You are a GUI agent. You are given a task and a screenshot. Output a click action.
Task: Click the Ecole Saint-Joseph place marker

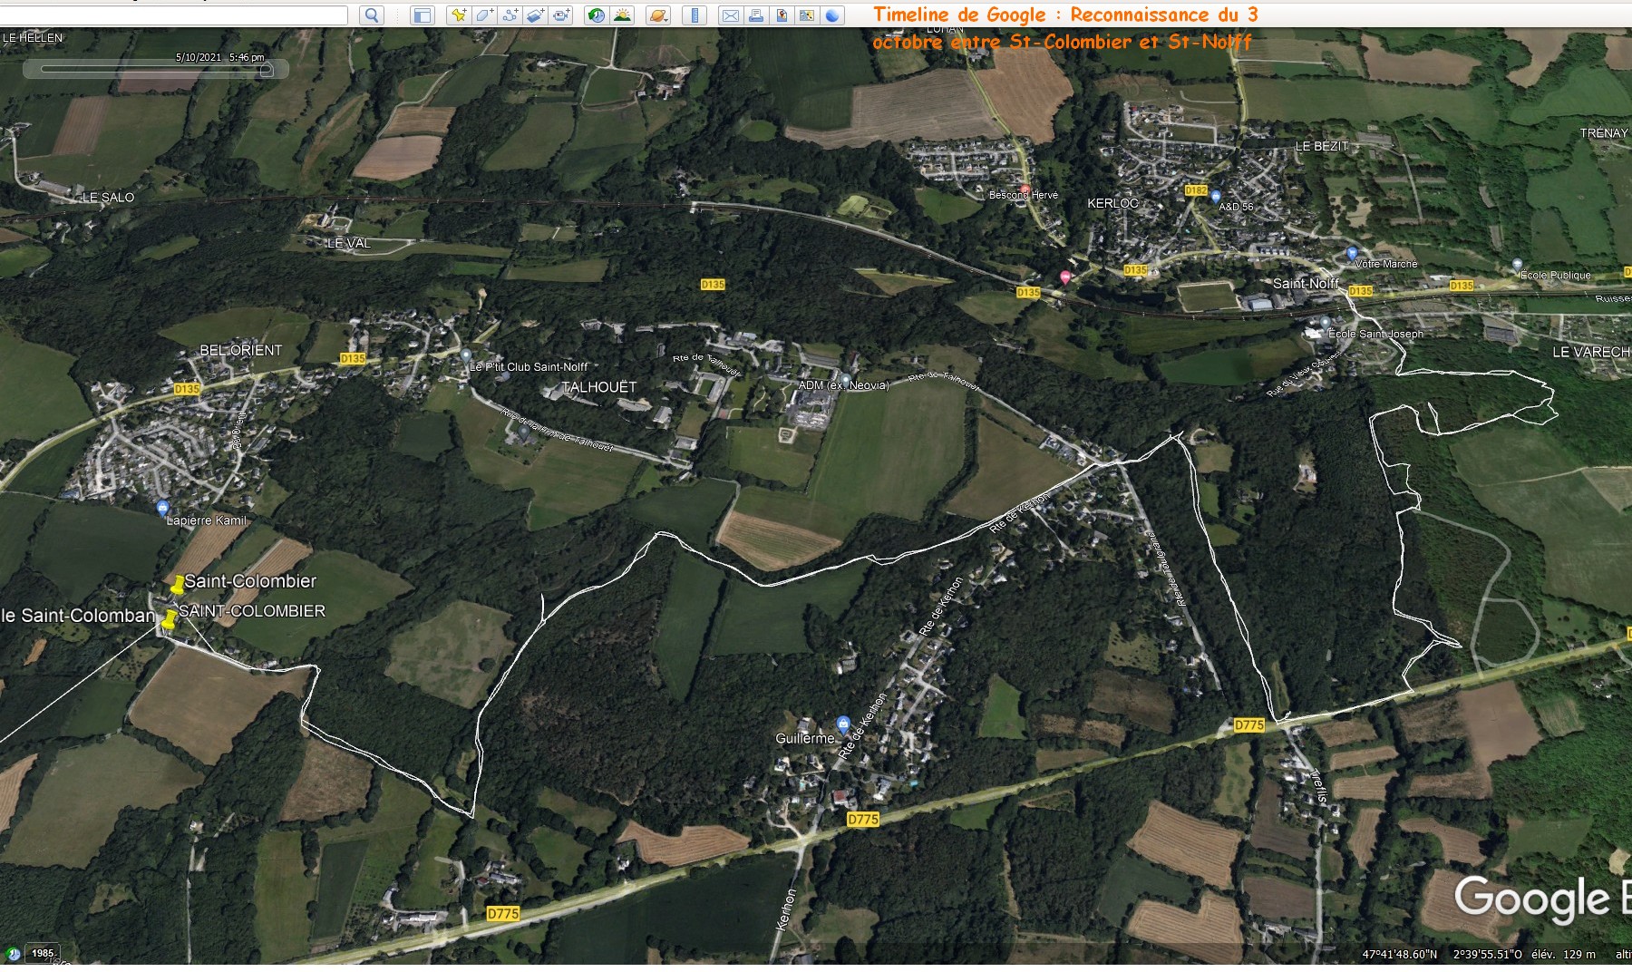pos(1325,322)
